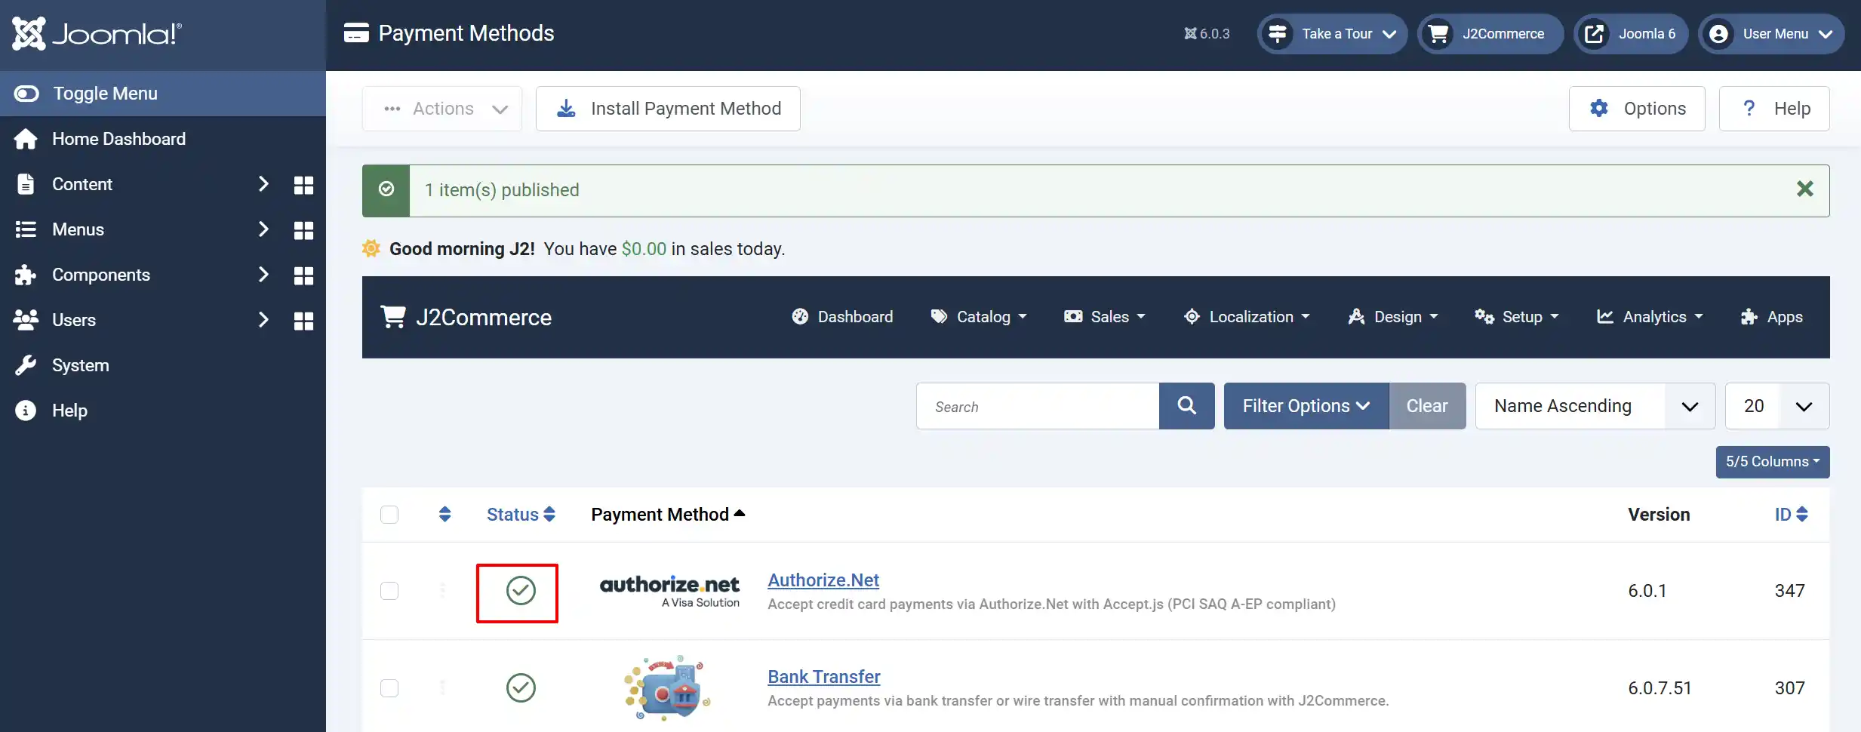Click the Authorize.Net logo thumbnail
Screen dimensions: 1861x732
click(x=669, y=591)
